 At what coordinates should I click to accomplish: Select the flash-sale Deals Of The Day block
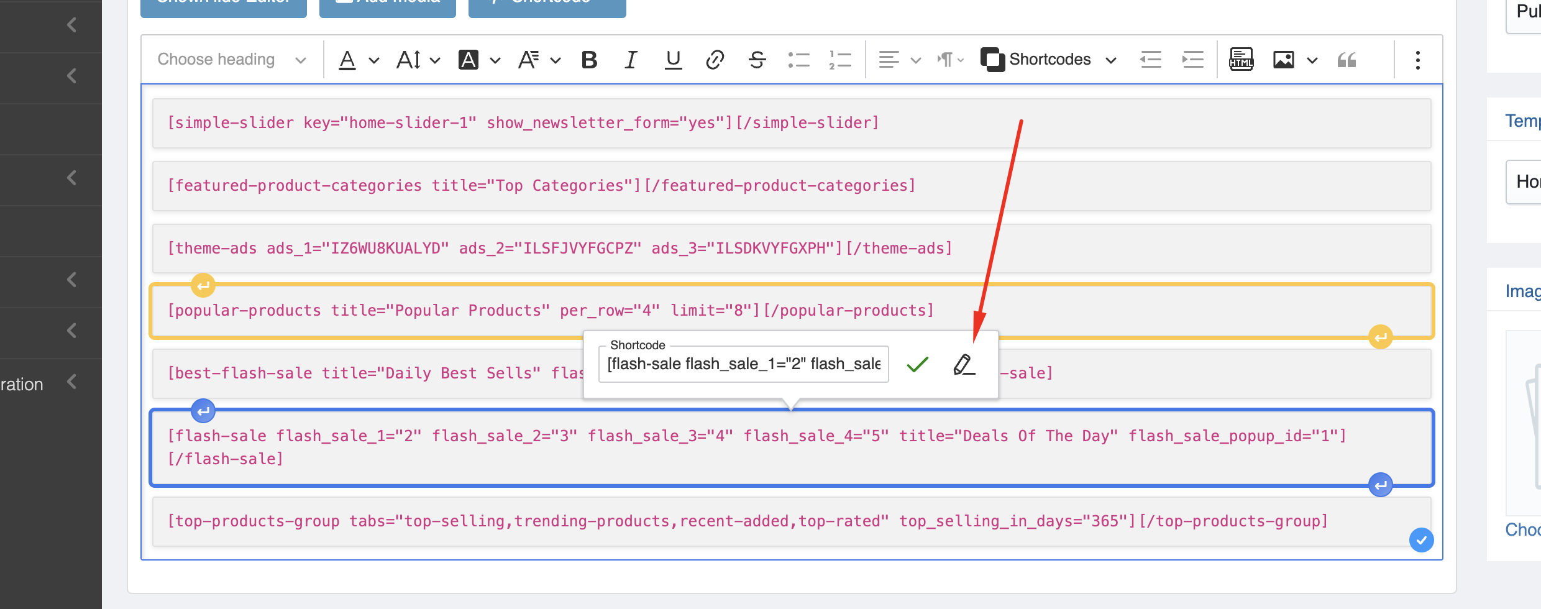pos(792,447)
